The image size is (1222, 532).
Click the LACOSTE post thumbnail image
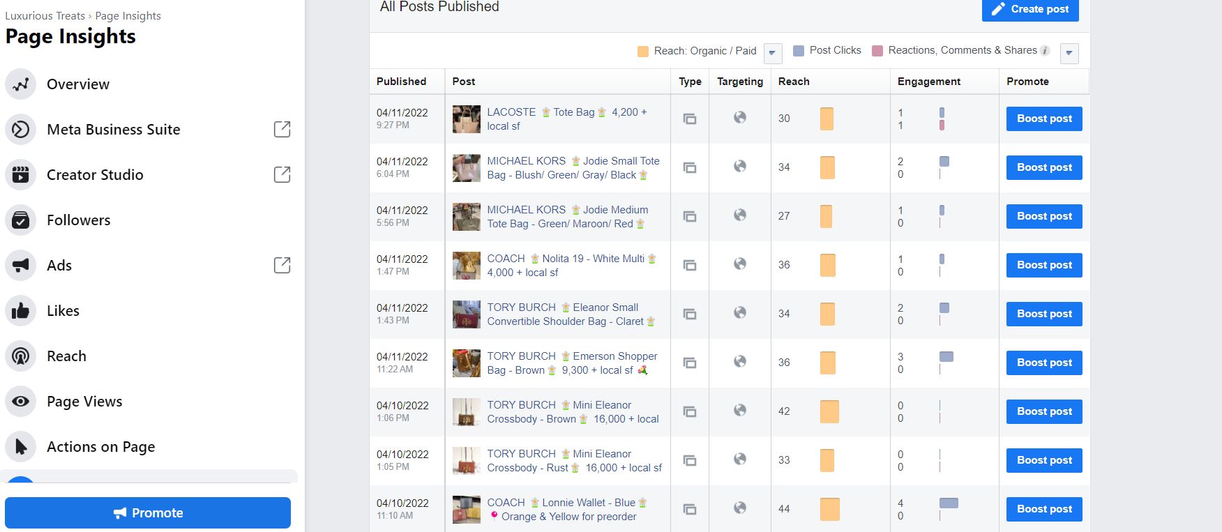click(467, 119)
